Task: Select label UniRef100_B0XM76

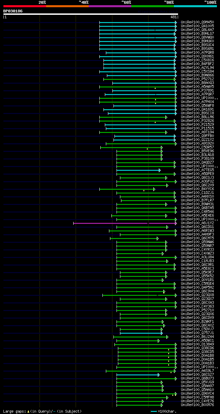Action: (x=197, y=405)
